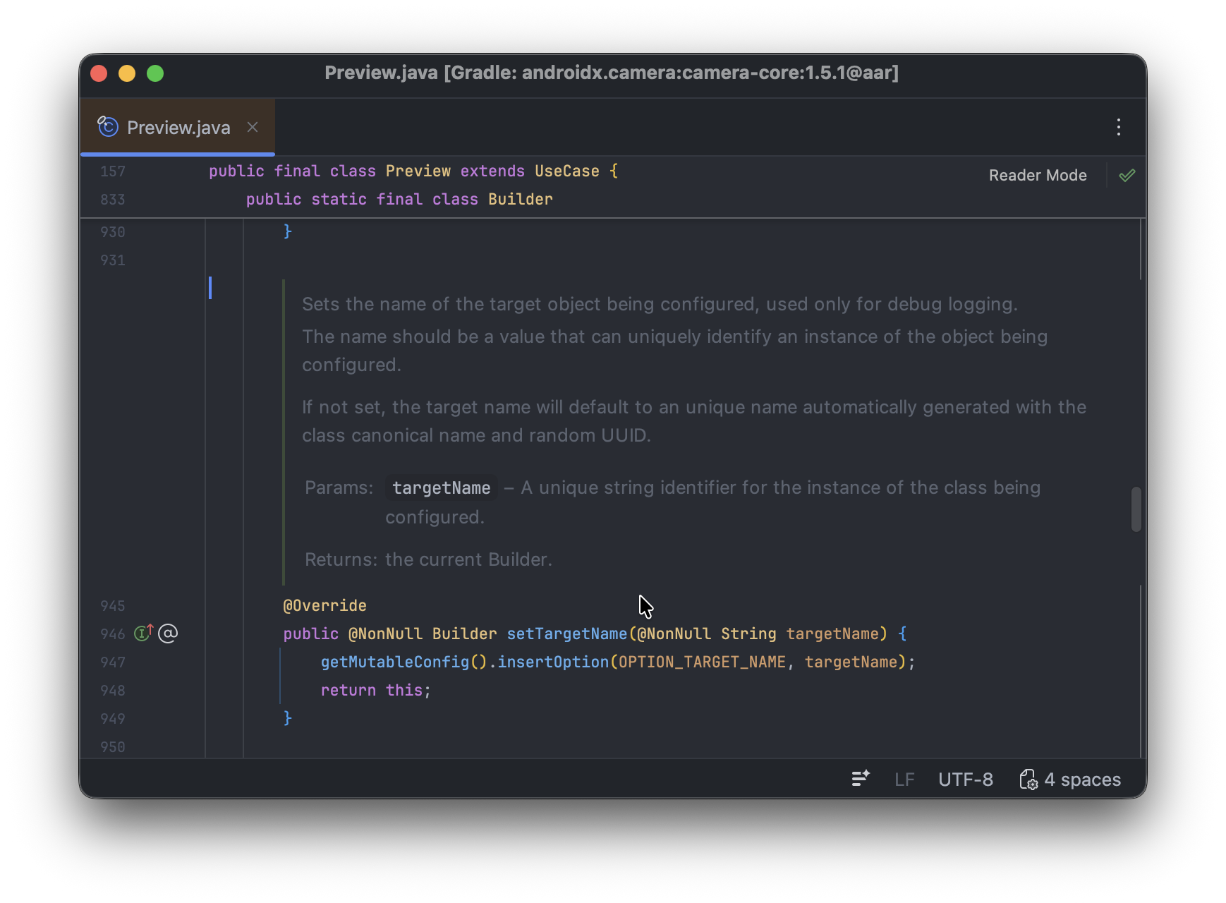
Task: Click the indent settings file icon
Action: click(x=1028, y=780)
